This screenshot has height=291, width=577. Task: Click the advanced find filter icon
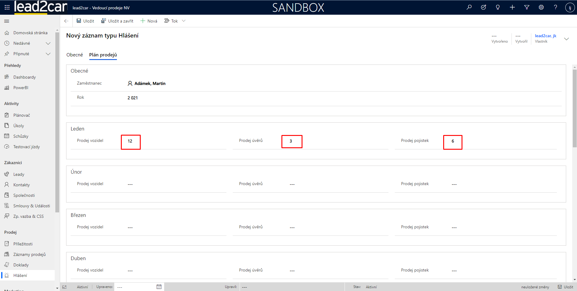point(527,7)
